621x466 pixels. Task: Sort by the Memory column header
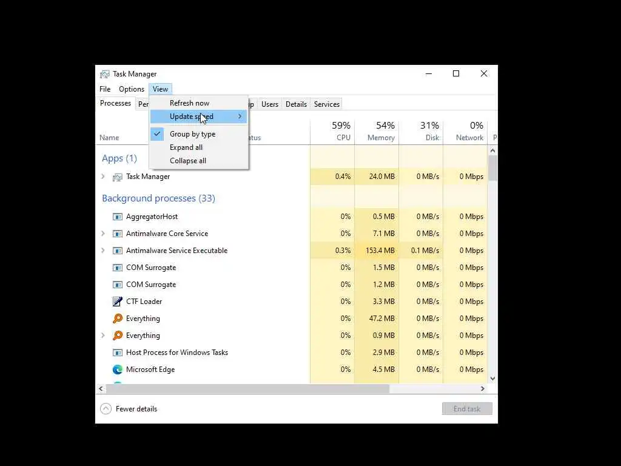coord(377,132)
